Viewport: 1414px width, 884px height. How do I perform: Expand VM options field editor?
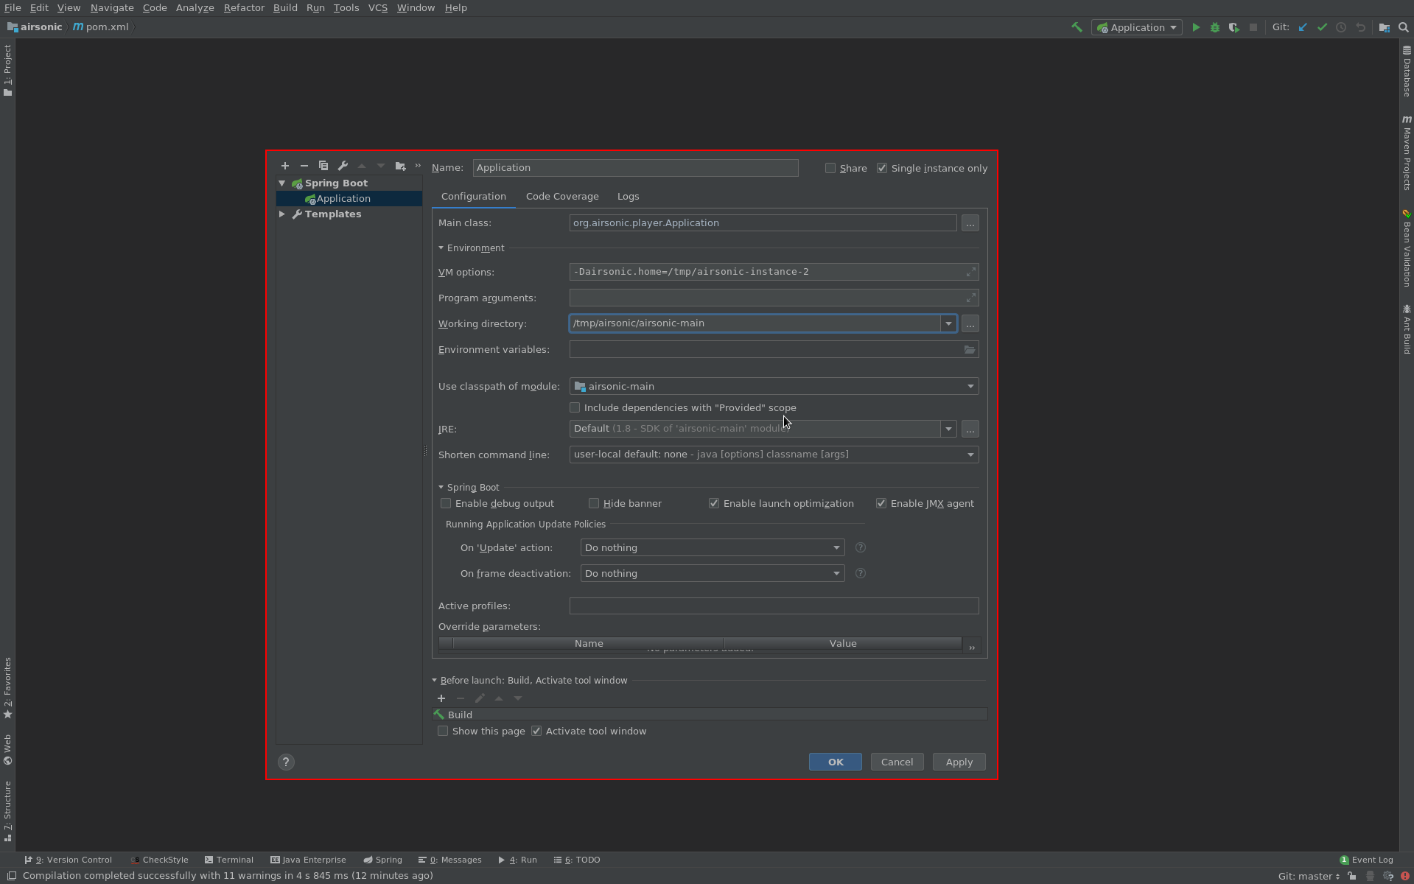pos(971,272)
